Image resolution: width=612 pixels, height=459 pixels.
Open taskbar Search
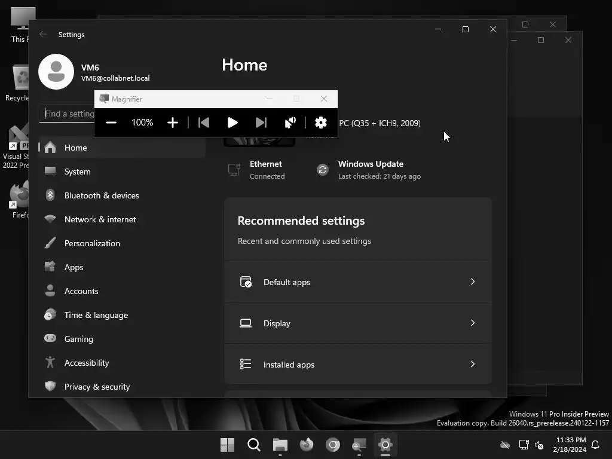(x=253, y=445)
